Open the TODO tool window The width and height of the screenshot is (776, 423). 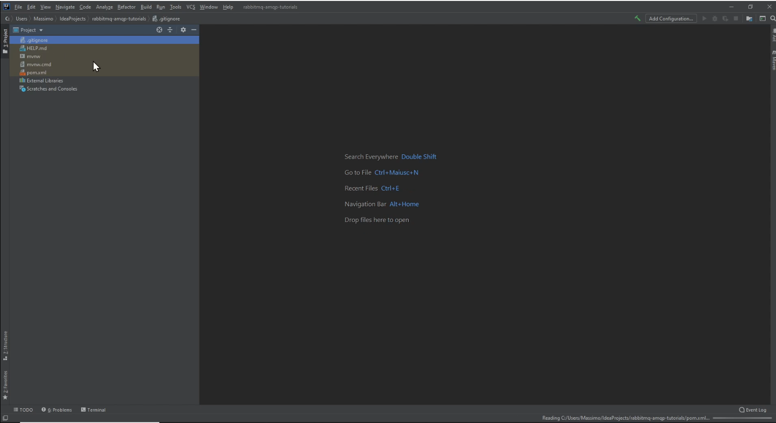pyautogui.click(x=23, y=410)
